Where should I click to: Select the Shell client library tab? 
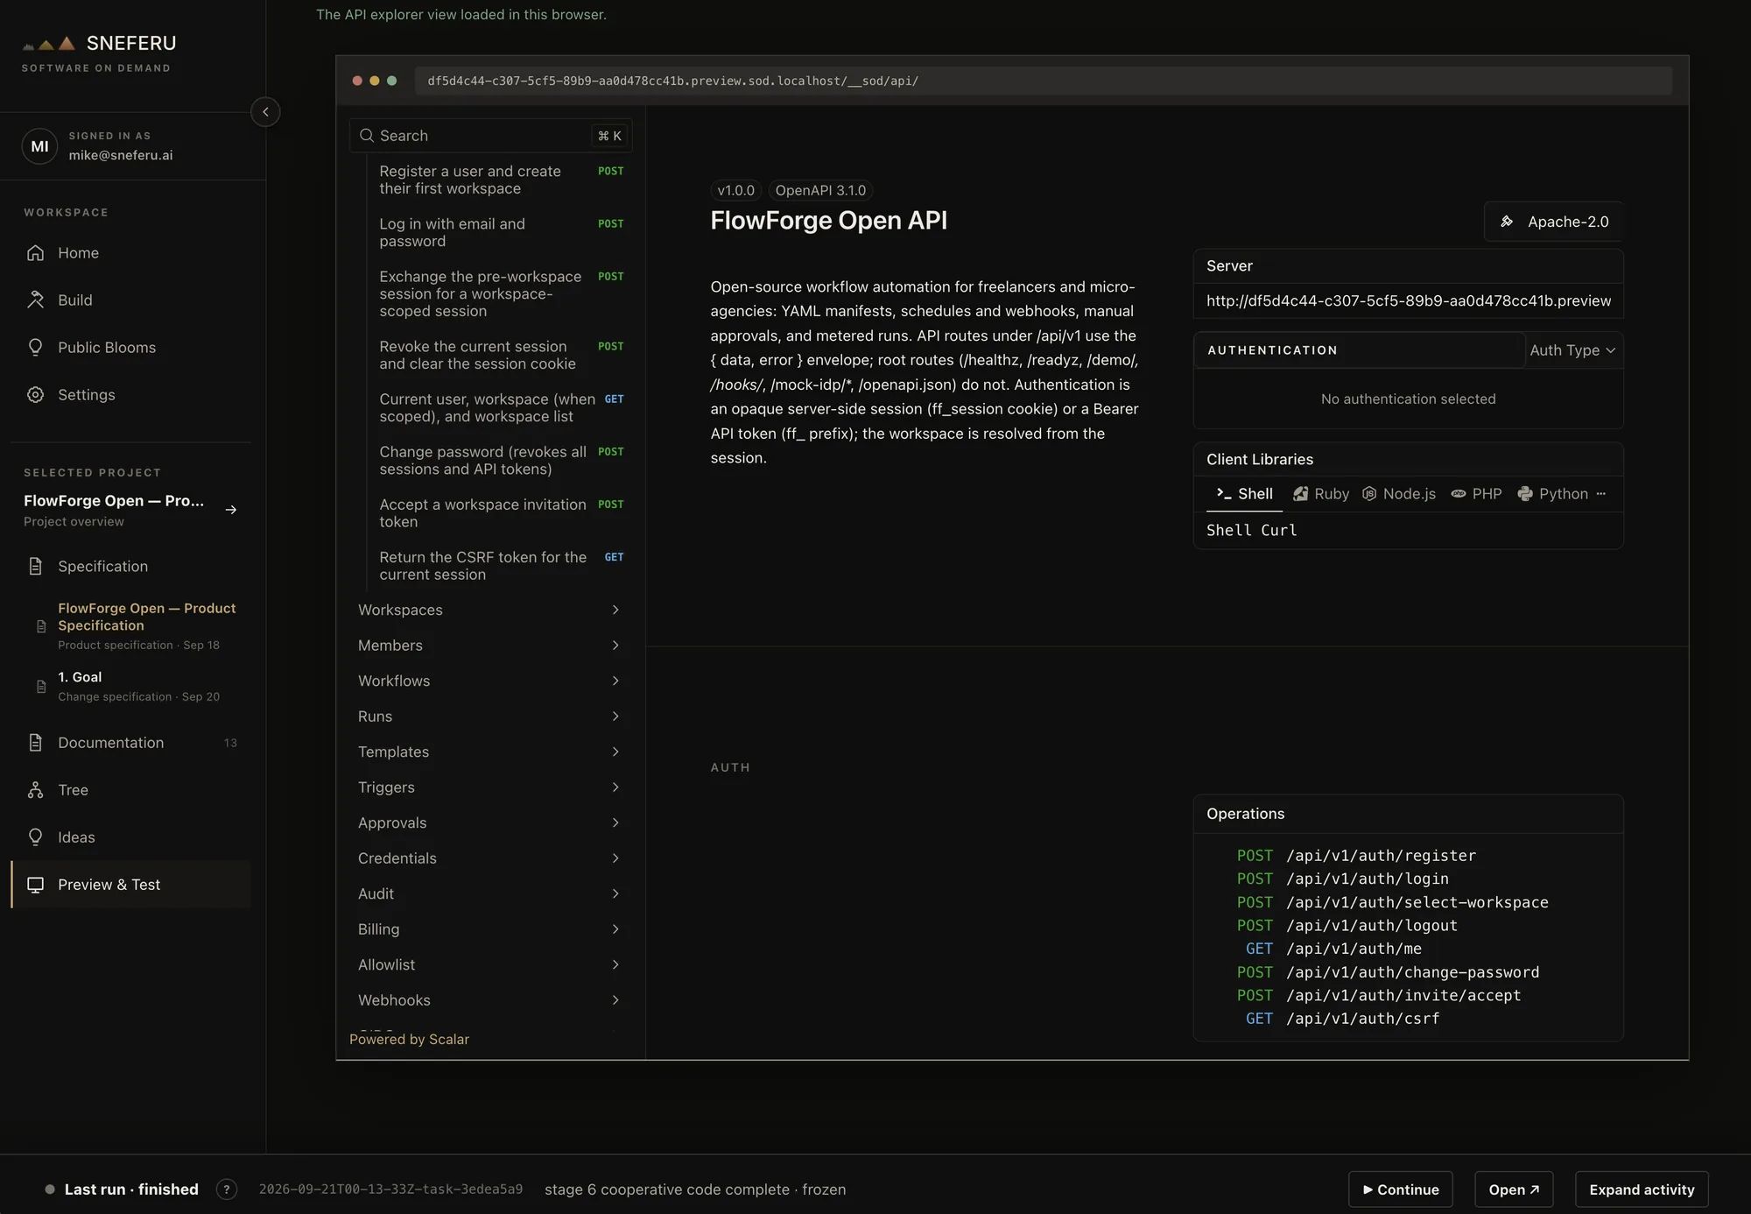tap(1244, 494)
